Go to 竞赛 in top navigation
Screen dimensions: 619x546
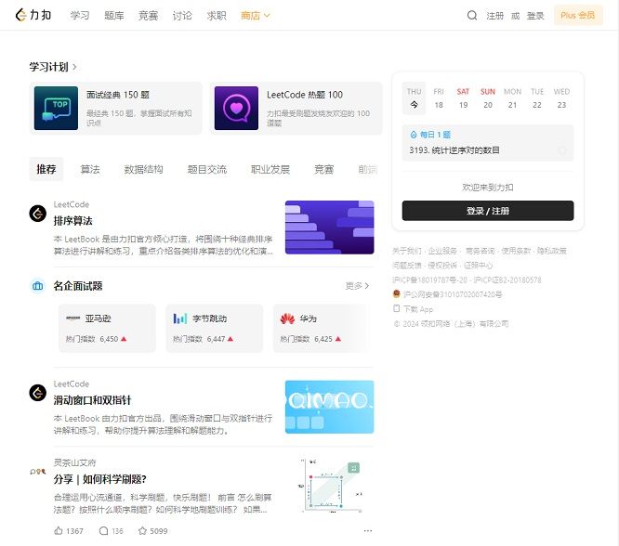point(149,16)
